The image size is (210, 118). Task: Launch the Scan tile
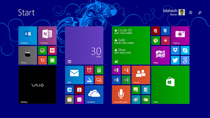89,80
